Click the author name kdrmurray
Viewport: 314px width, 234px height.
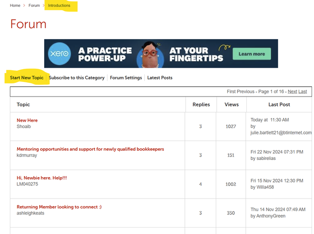coord(27,156)
